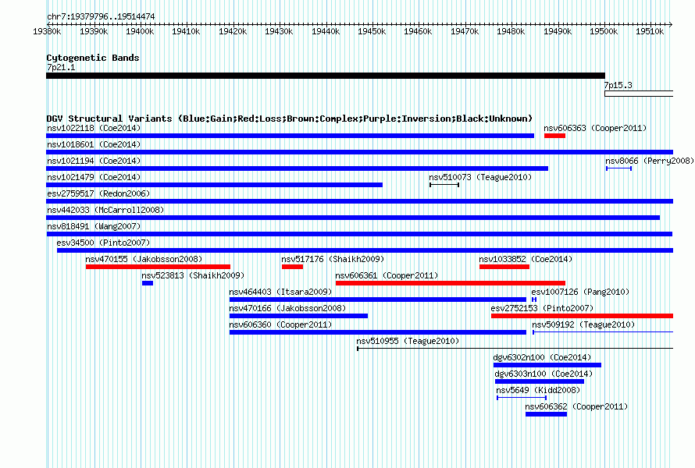Click the red nsv470155 (Jakobsson2008) loss bar
Viewport: 695px width, 468px height.
point(158,267)
